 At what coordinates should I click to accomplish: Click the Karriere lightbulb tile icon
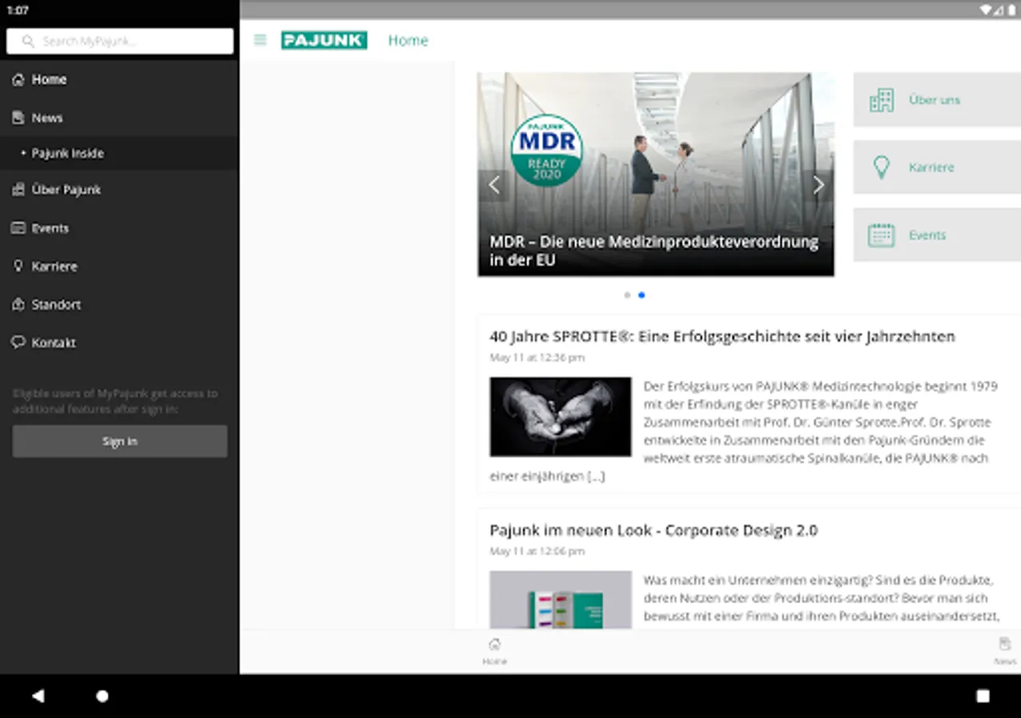click(x=881, y=168)
